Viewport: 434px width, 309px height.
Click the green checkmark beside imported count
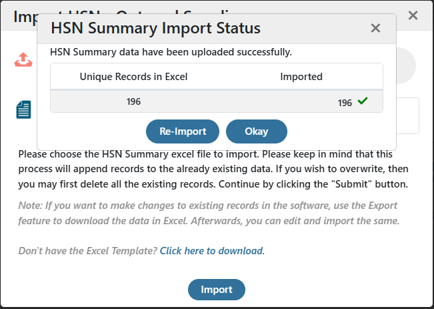point(362,101)
